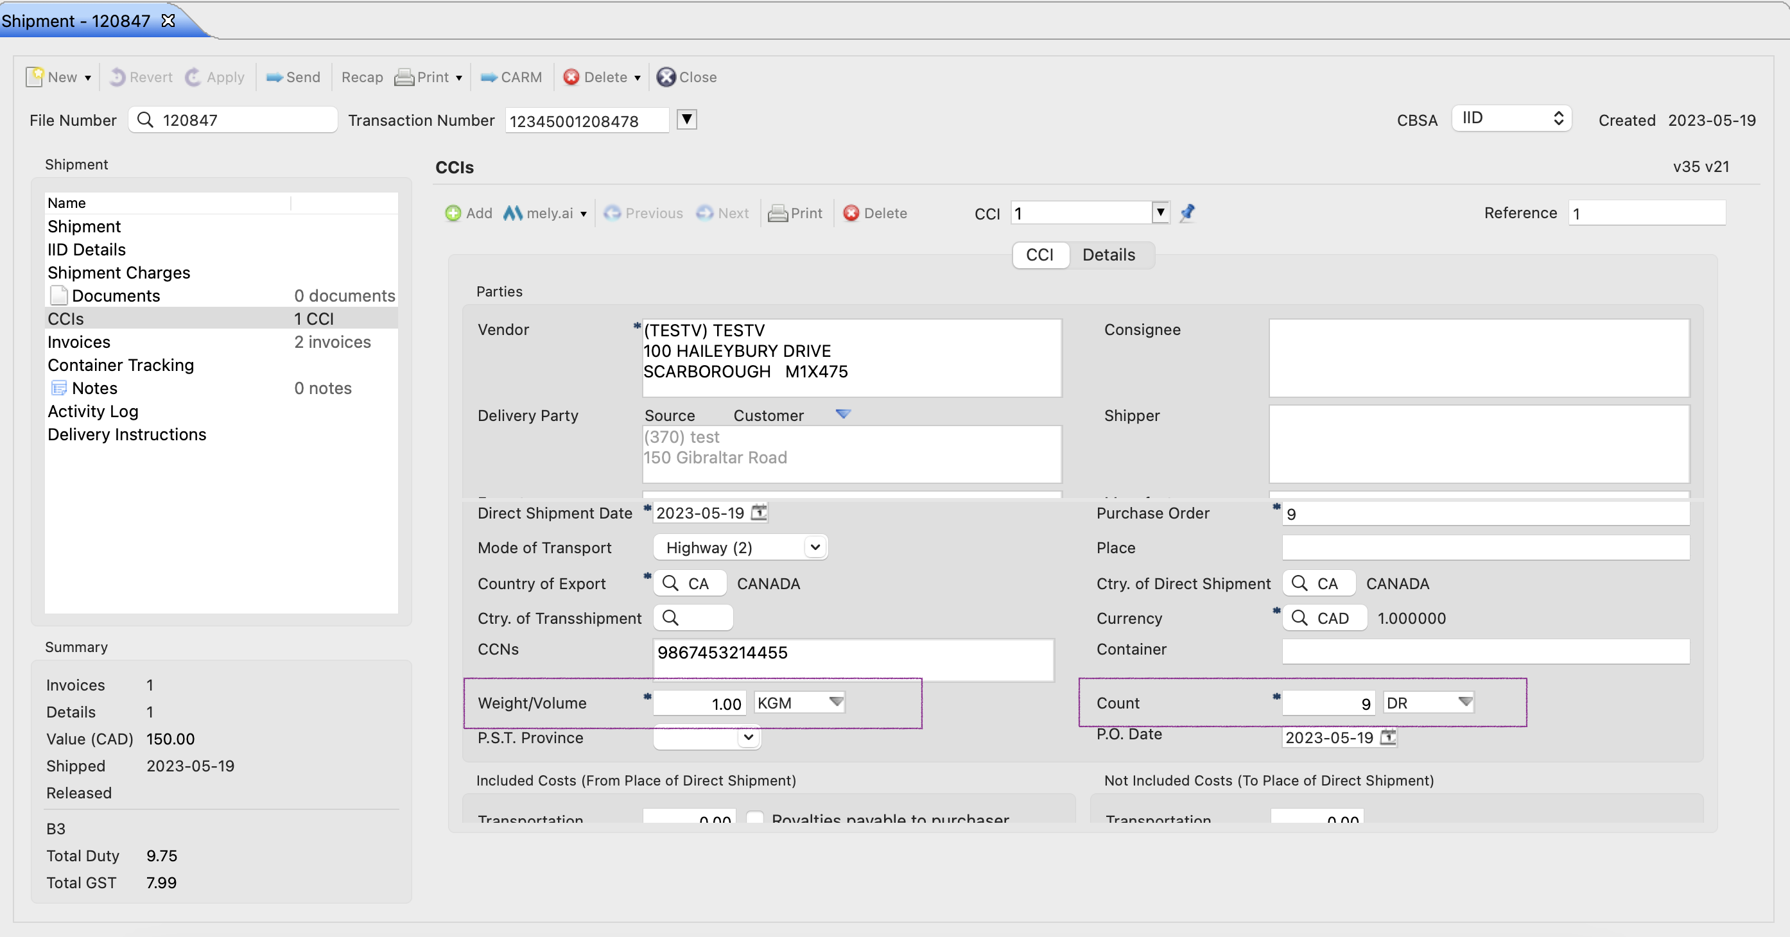Image resolution: width=1790 pixels, height=937 pixels.
Task: Click the CCI Print icon
Action: tap(778, 213)
